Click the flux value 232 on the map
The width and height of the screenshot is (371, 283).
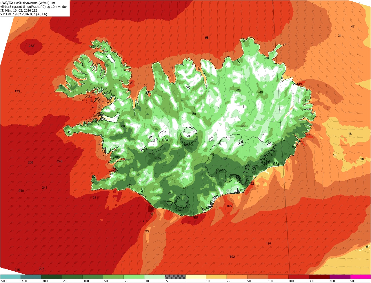[31, 46]
